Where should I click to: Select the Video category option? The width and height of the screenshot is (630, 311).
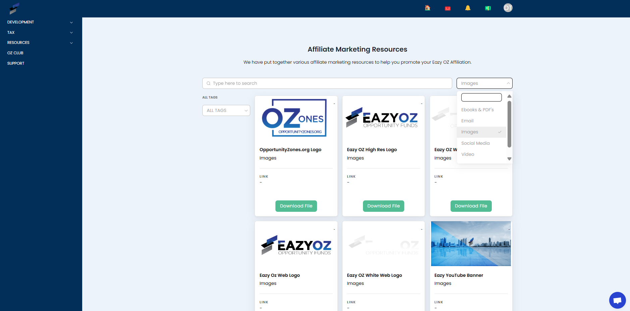point(468,154)
